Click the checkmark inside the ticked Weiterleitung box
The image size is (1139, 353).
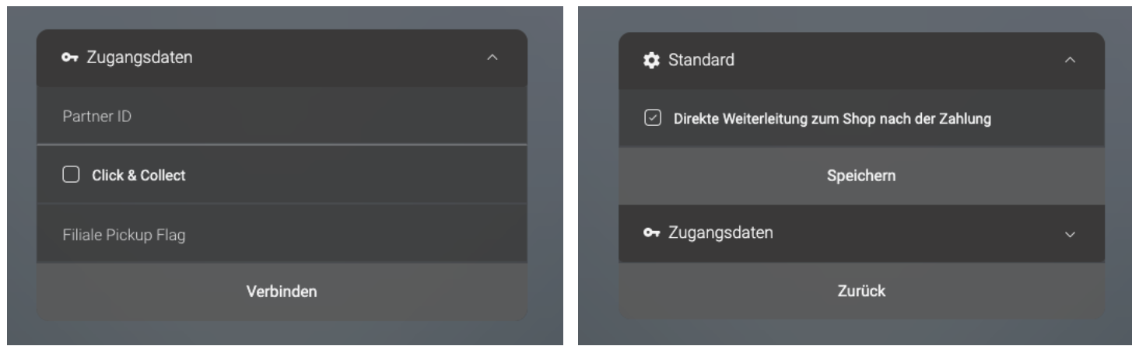(x=652, y=119)
